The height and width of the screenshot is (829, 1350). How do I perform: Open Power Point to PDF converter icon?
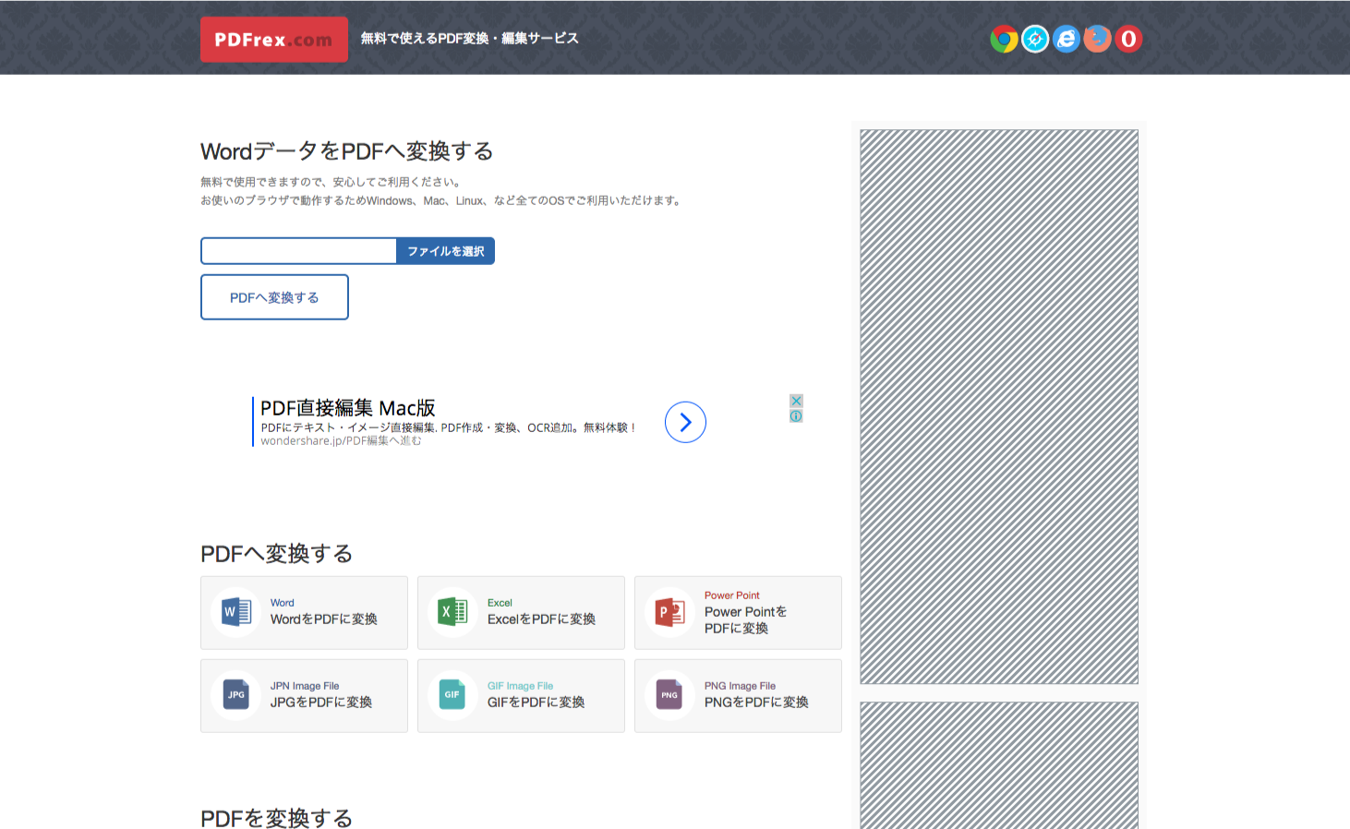click(669, 612)
